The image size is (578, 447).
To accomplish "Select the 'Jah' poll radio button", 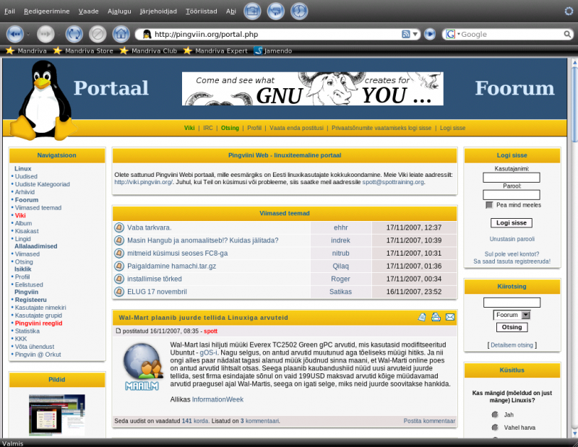I will tap(495, 415).
